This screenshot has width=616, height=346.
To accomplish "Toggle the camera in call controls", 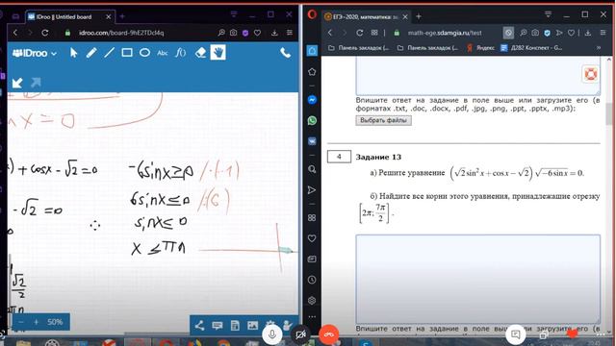I will [300, 334].
